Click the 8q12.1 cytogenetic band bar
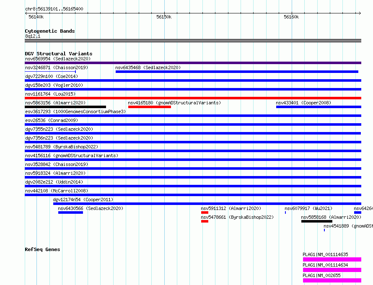 pos(193,41)
